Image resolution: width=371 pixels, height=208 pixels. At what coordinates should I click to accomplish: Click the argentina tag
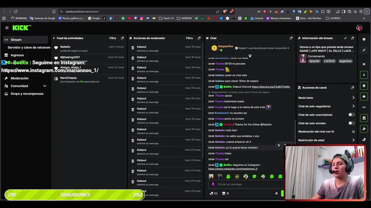[x=345, y=61]
